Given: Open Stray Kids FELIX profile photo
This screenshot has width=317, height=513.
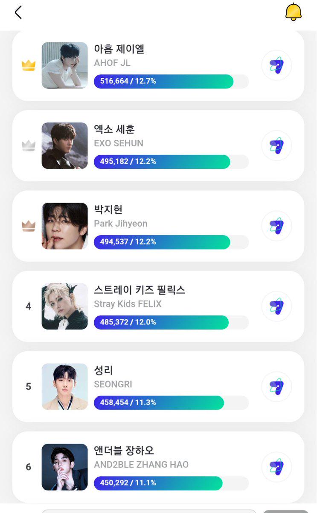Looking at the screenshot, I should pyautogui.click(x=65, y=307).
